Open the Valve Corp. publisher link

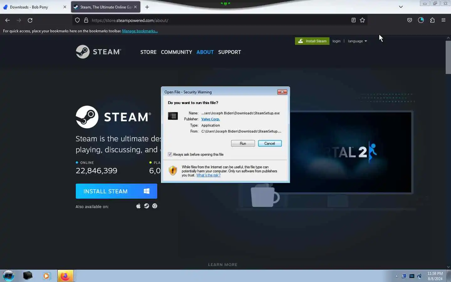pyautogui.click(x=210, y=119)
